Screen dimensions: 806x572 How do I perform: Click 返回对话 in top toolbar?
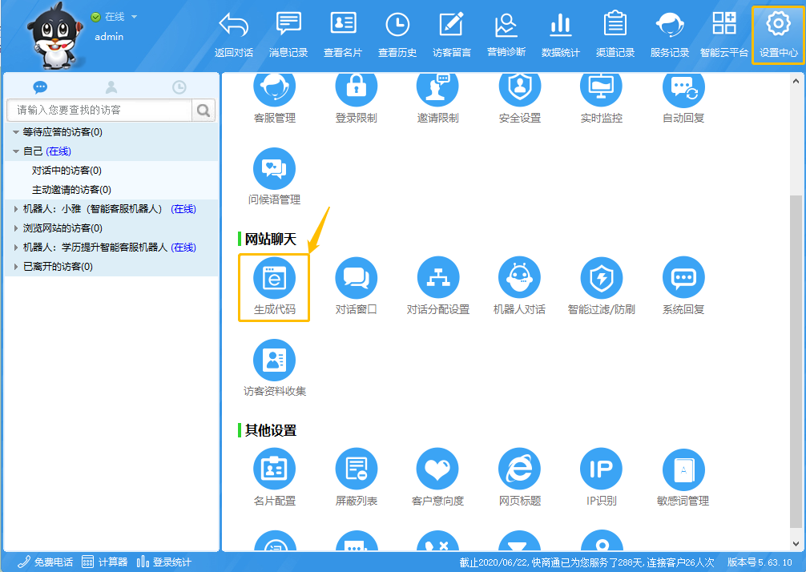[x=234, y=34]
